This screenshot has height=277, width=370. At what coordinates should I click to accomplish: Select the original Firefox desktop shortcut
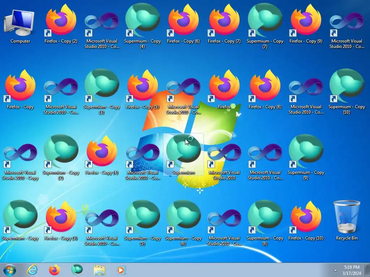click(x=224, y=89)
